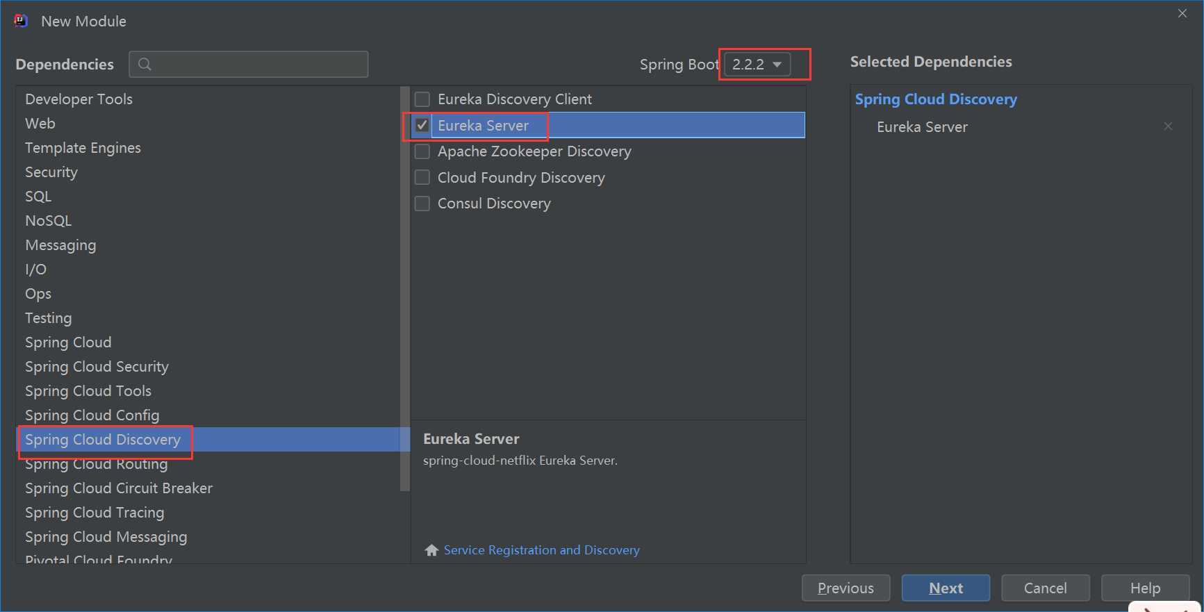Open Service Registration and Discovery link
The height and width of the screenshot is (612, 1204).
542,550
